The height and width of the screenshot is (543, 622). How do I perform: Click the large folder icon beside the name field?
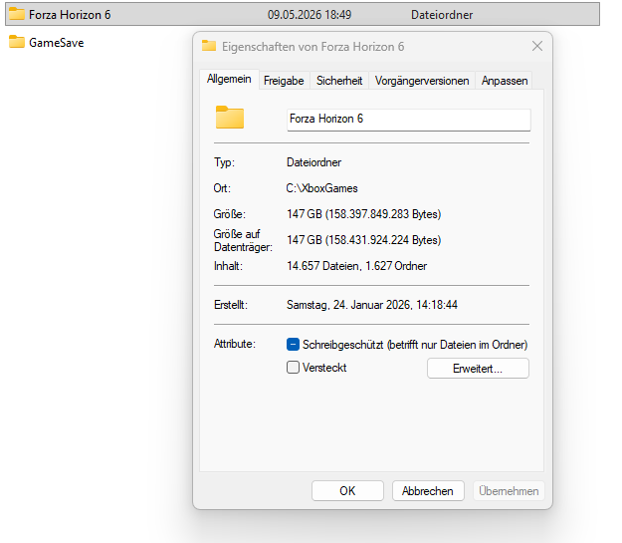tap(230, 118)
